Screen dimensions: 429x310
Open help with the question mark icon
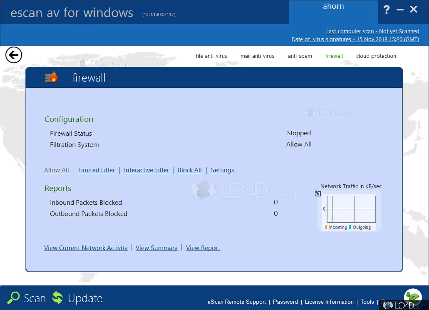tap(386, 10)
